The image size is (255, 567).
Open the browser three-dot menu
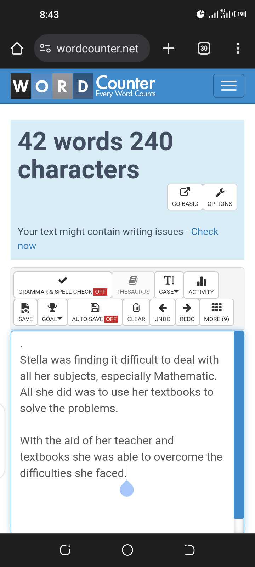point(238,48)
